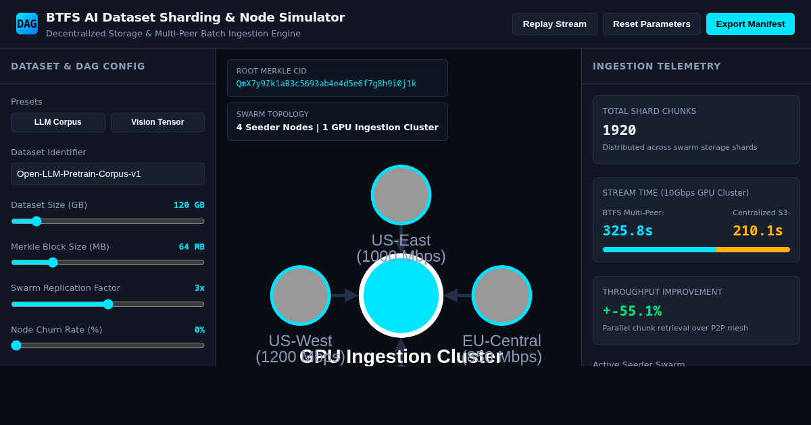Adjust the Merkle Block Size slider

tap(107, 262)
